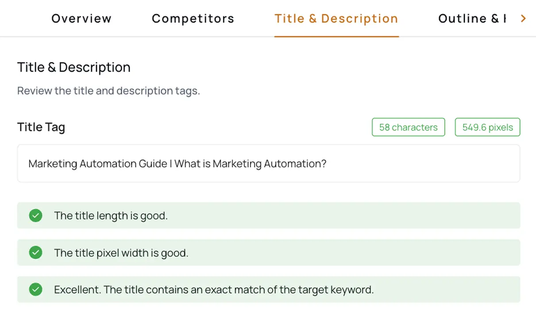536x321 pixels.
Task: Open the Overview tab
Action: point(81,19)
